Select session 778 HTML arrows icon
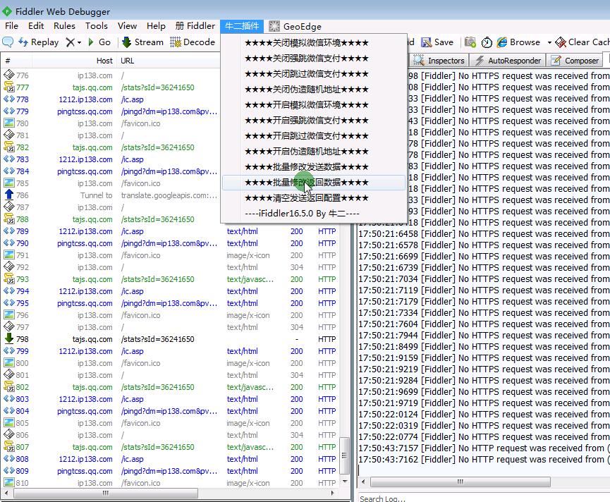The width and height of the screenshot is (610, 502). (x=8, y=99)
